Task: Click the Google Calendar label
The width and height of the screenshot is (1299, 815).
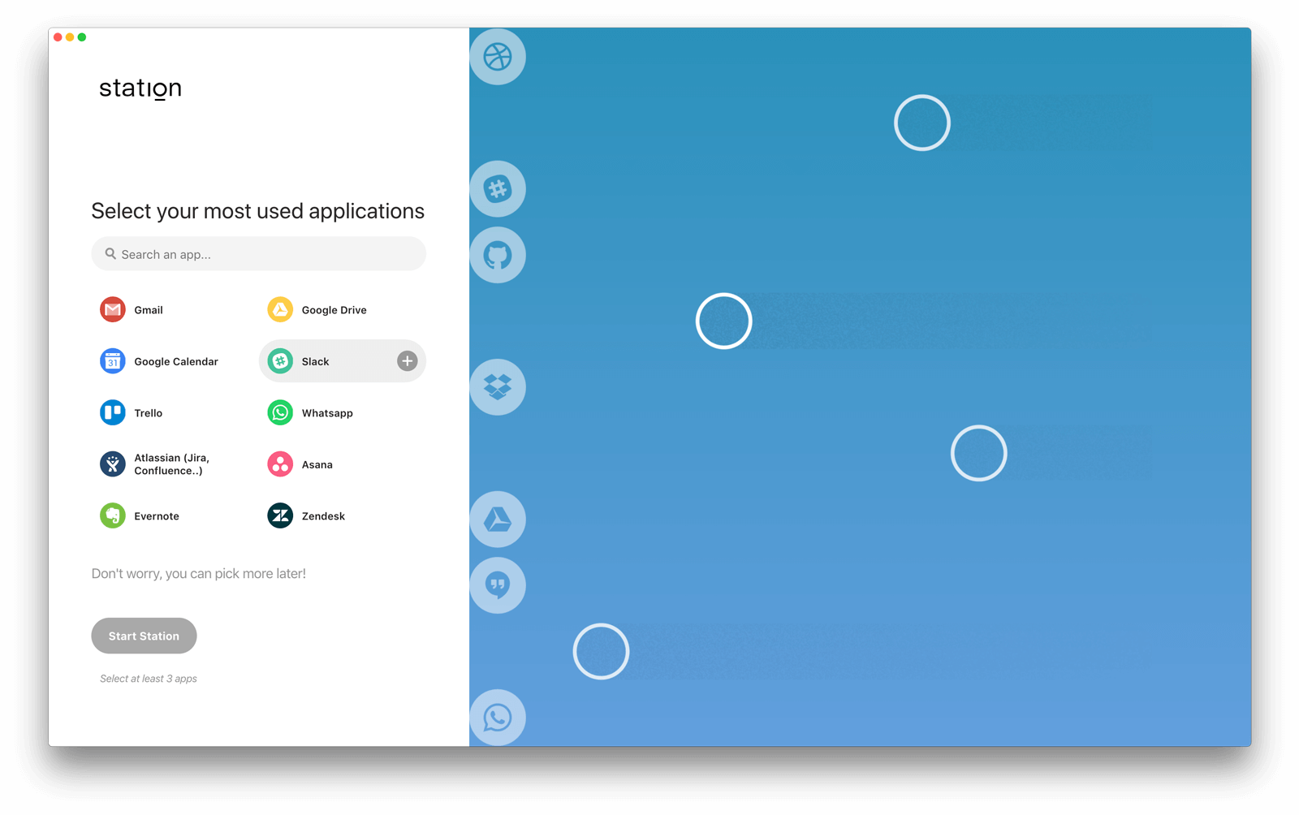Action: pyautogui.click(x=176, y=362)
